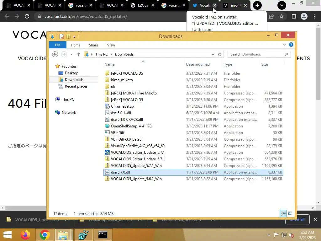This screenshot has height=241, width=321.
Task: Select dse 5.1.0 CRACK.dll file icon
Action: click(107, 119)
